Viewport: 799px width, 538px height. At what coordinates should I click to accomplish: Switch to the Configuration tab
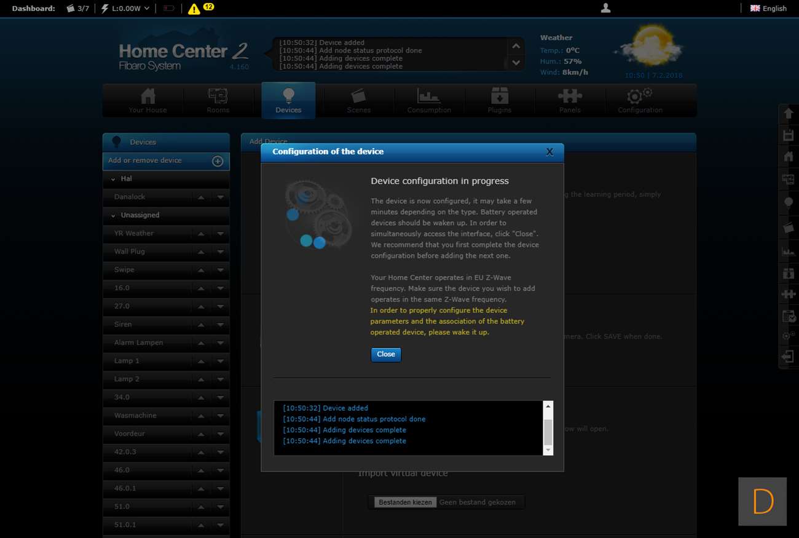click(640, 101)
